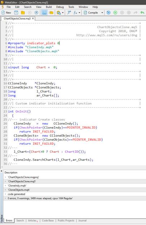Screen dimensions: 146x225
Task: Switch to the Search toolbox tab
Action: point(20,221)
